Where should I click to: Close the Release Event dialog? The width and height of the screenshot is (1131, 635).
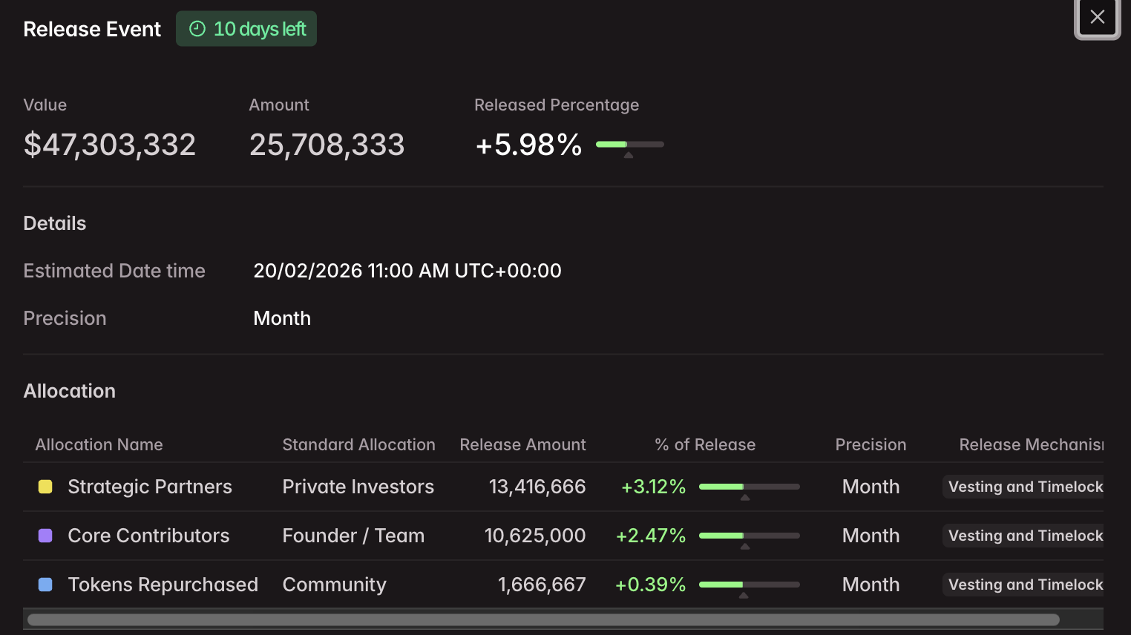pos(1097,17)
